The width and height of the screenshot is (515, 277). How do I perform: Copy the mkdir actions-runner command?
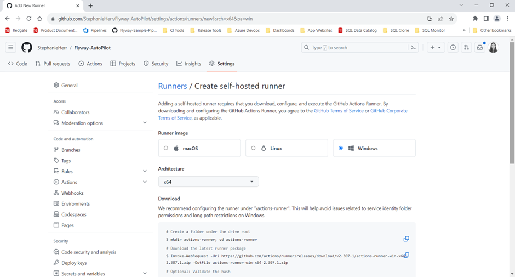click(x=406, y=239)
